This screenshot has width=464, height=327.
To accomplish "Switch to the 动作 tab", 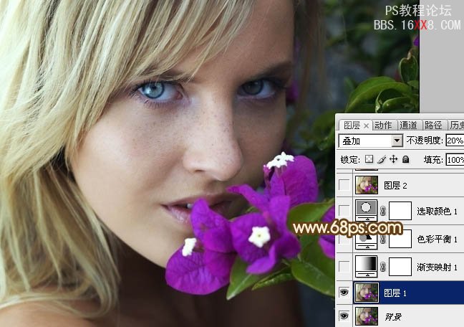I will click(383, 125).
